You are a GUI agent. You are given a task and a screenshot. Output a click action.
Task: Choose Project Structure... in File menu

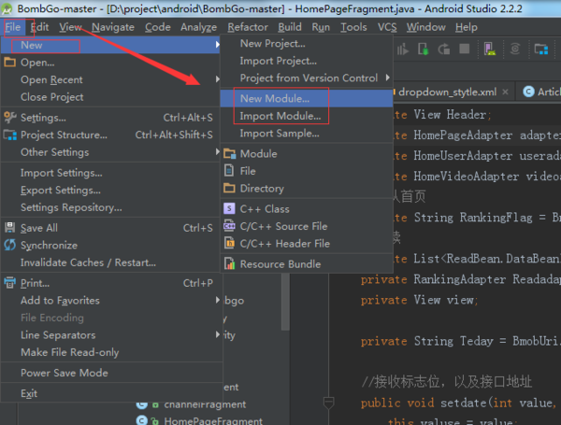(111, 135)
